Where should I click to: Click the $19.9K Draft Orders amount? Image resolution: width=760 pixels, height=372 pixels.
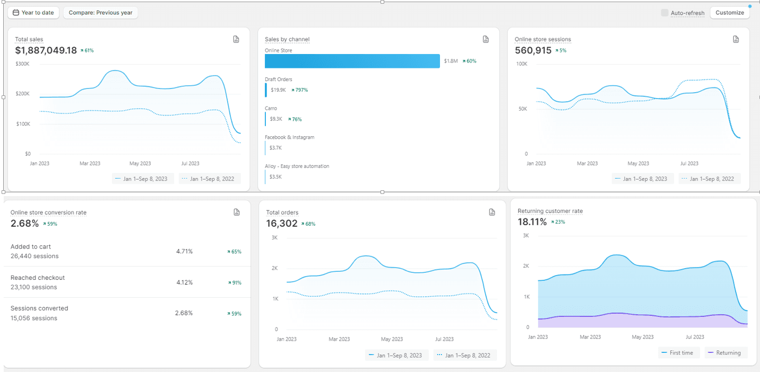point(278,90)
